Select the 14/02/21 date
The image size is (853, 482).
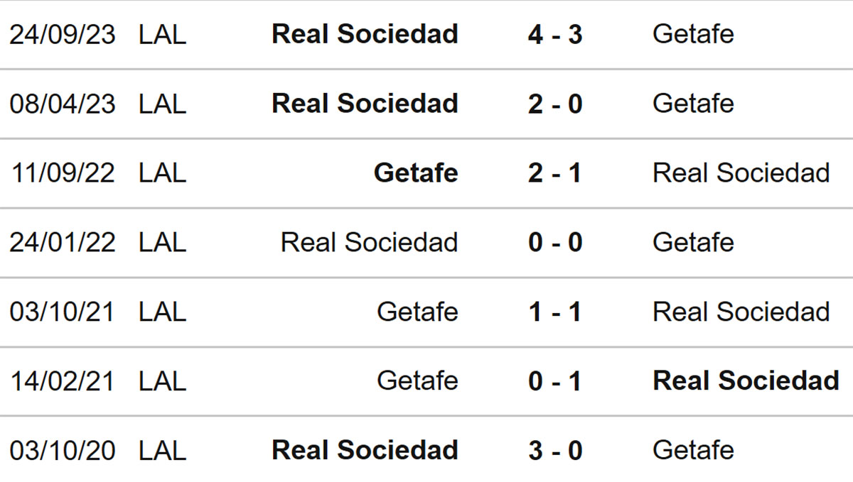coord(63,382)
